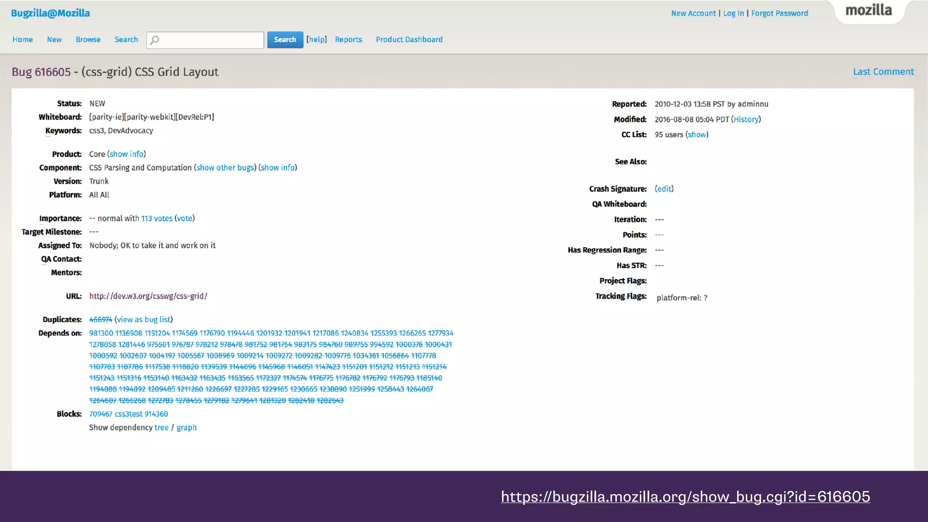Show the CC List users

click(x=697, y=135)
